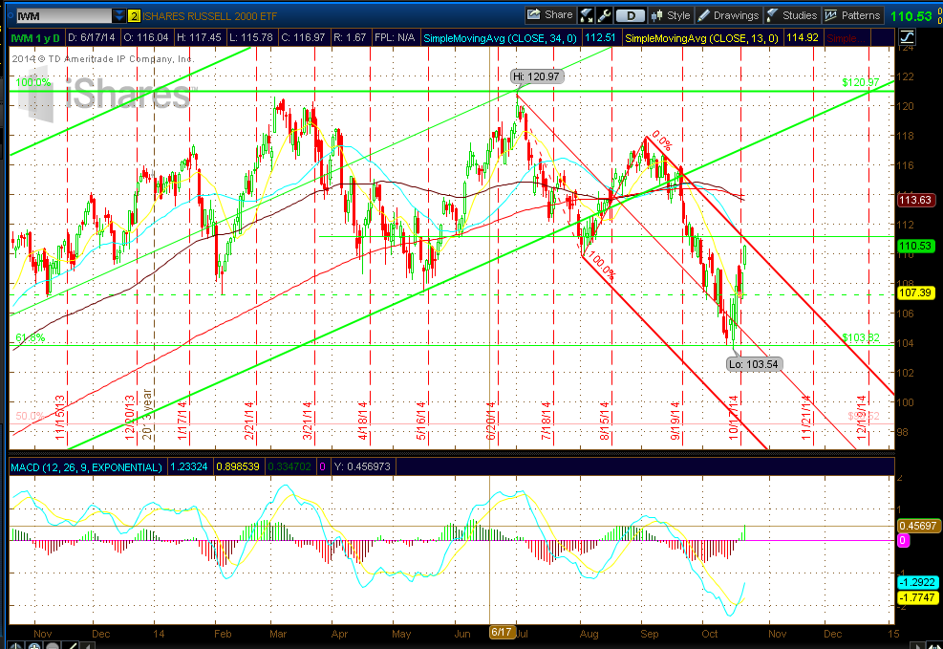The height and width of the screenshot is (649, 943).
Task: Click the MACD value 0.898539
Action: pos(238,466)
